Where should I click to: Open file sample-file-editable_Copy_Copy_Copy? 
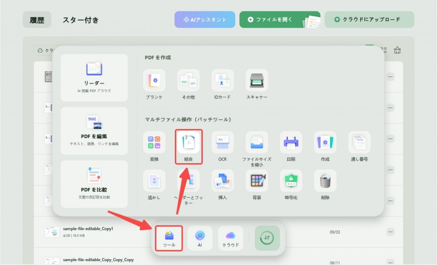click(x=99, y=260)
